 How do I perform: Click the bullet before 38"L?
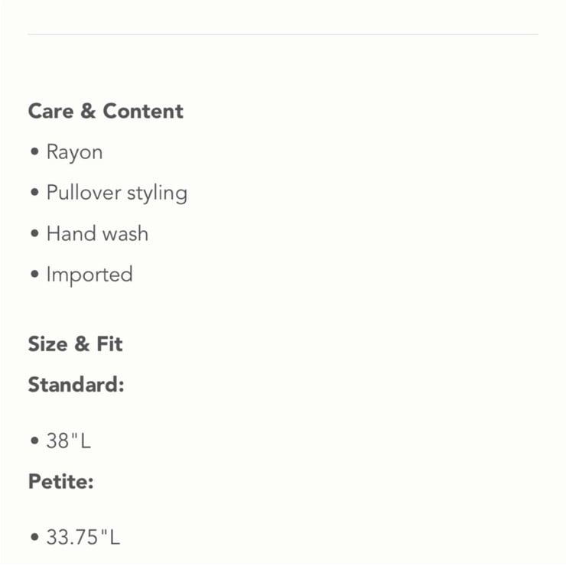tap(34, 441)
